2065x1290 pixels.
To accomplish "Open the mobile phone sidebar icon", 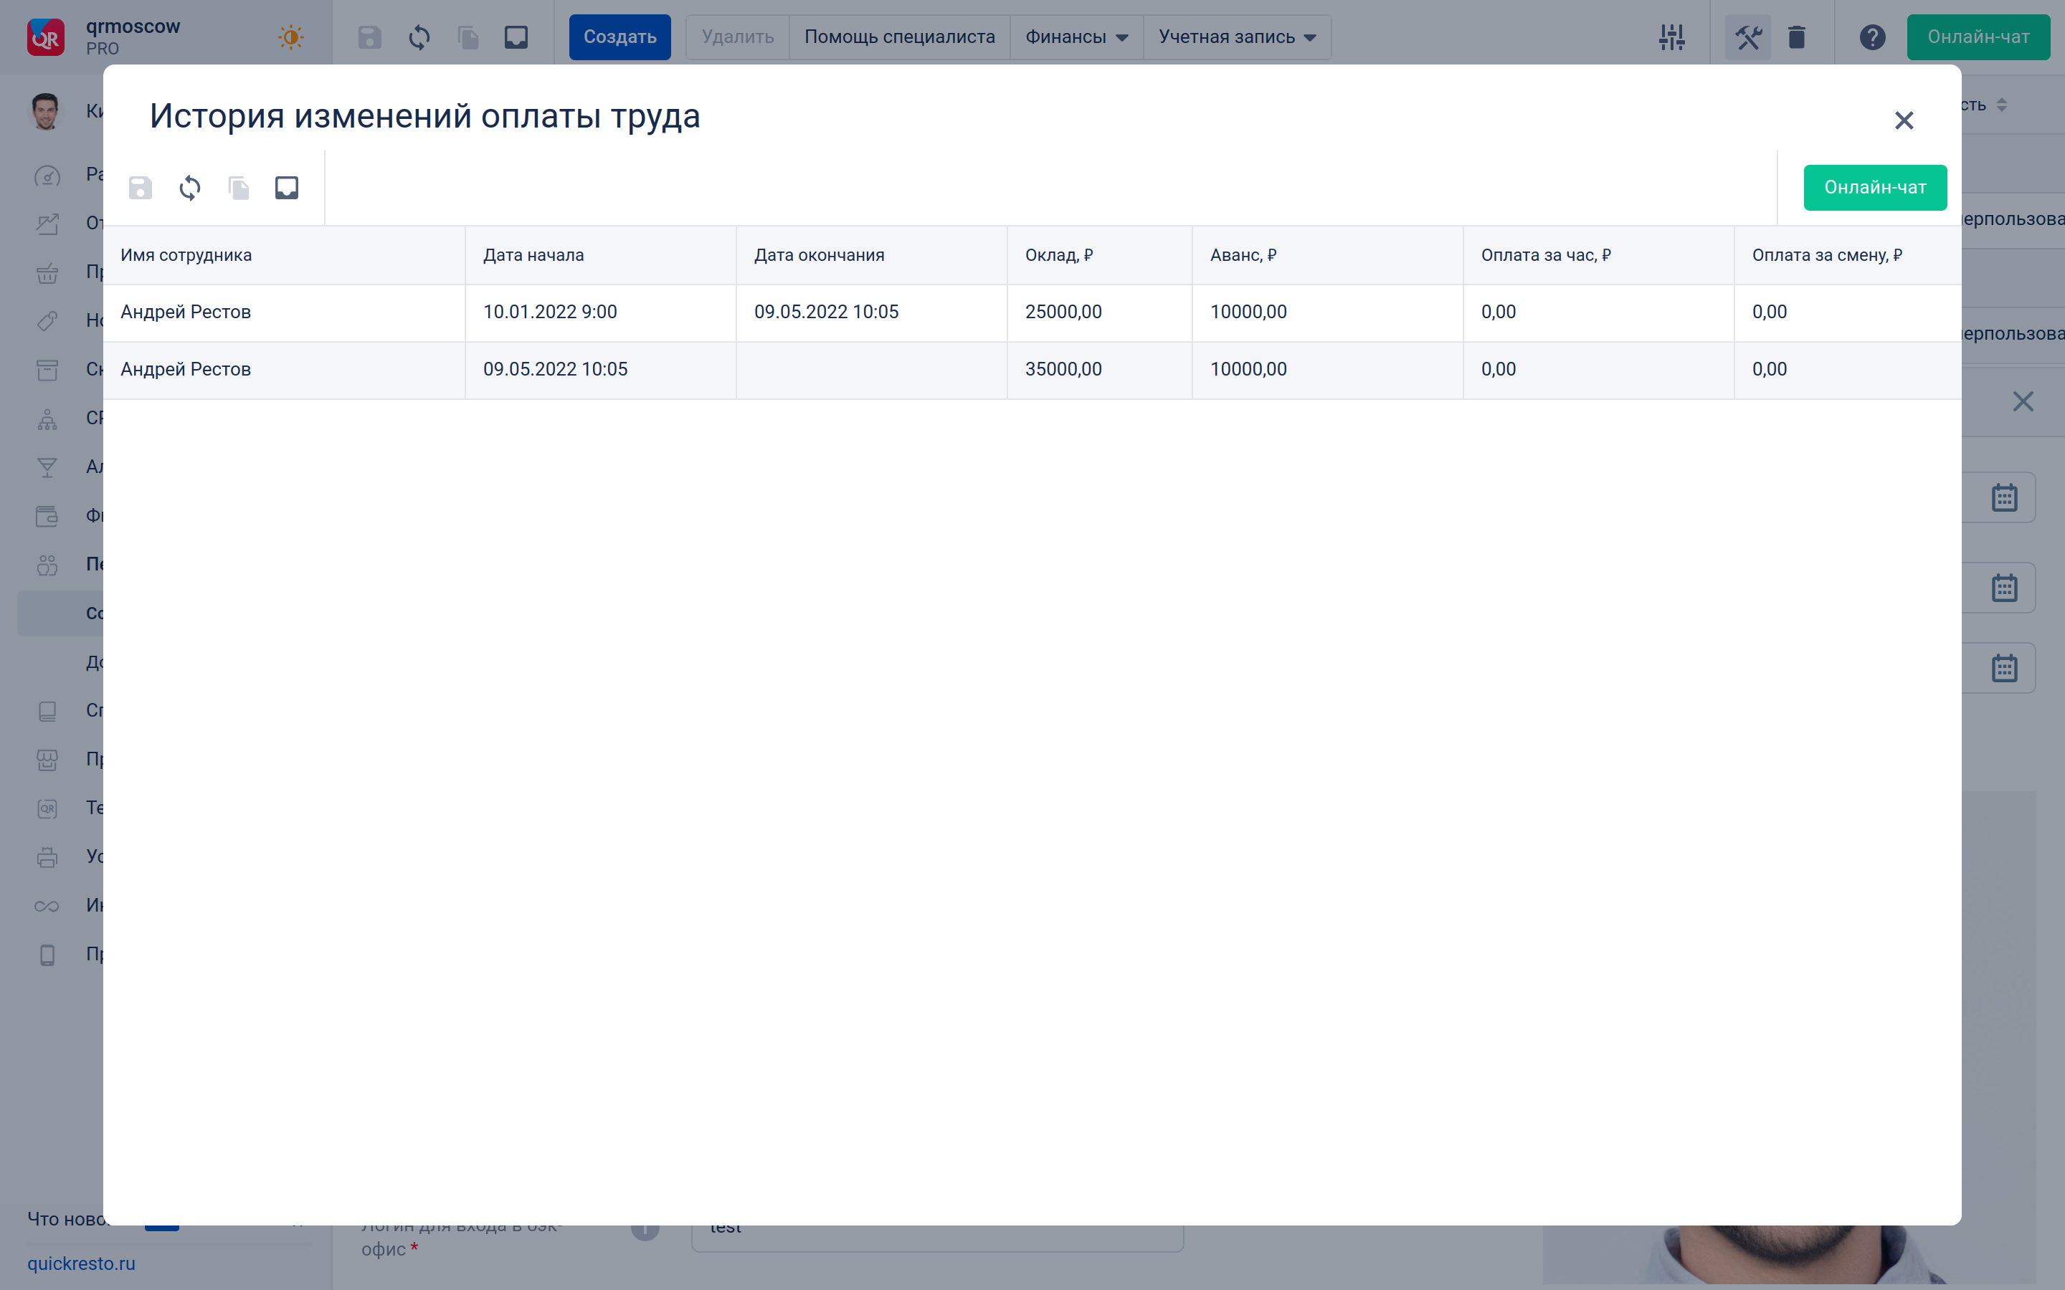I will point(47,955).
